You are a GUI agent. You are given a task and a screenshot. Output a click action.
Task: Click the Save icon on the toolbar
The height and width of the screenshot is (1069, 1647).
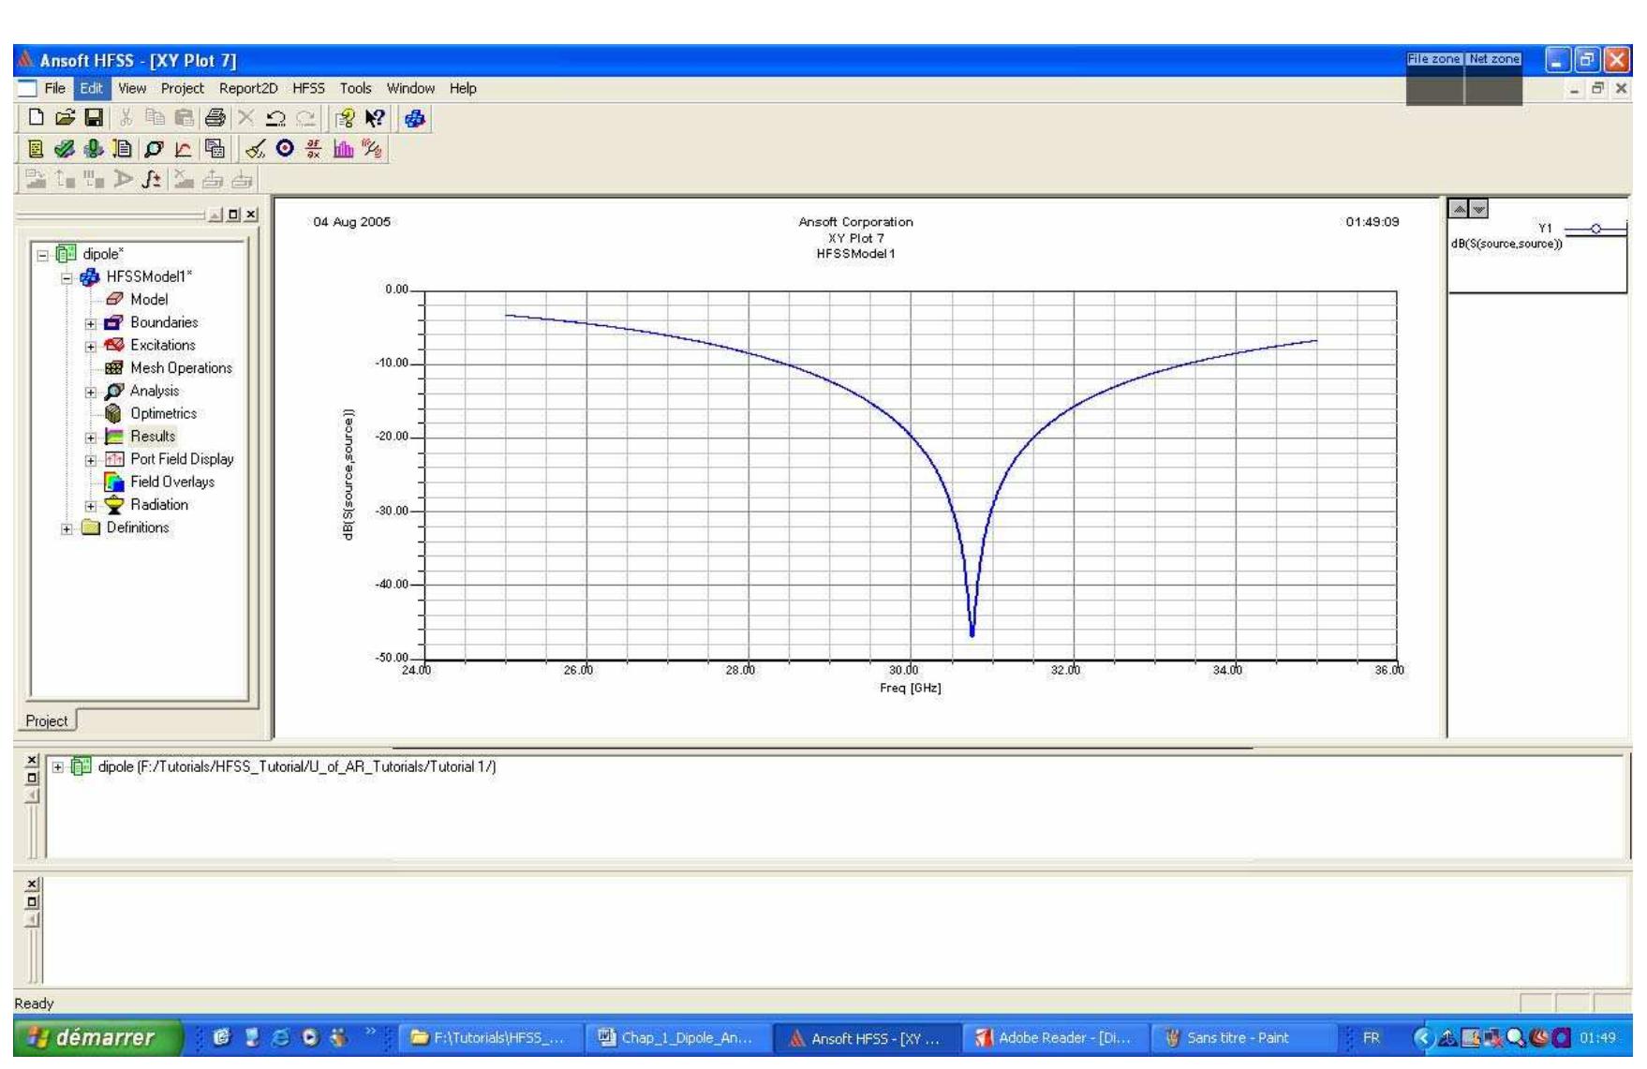[x=94, y=117]
